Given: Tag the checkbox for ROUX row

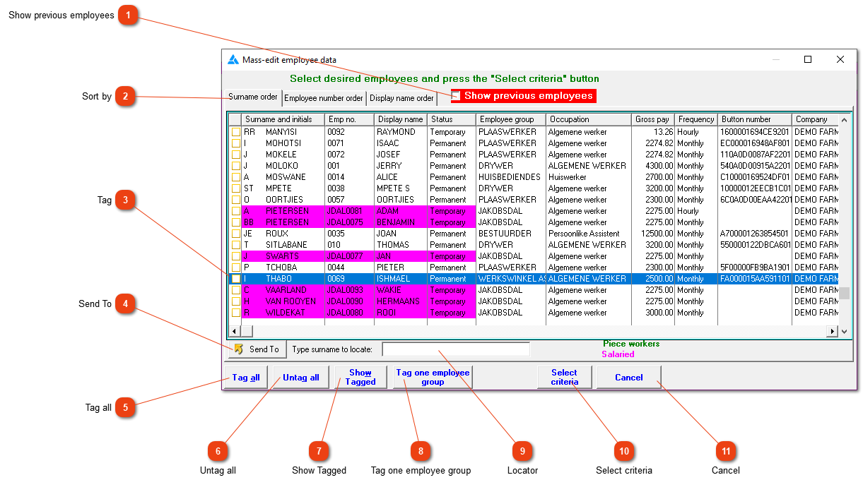Looking at the screenshot, I should coord(235,234).
